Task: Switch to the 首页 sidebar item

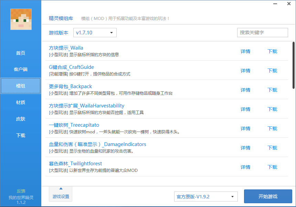Action: (21, 53)
